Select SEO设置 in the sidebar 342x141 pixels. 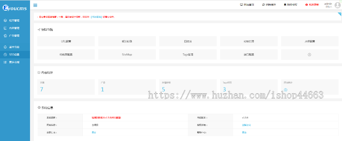coord(15,55)
